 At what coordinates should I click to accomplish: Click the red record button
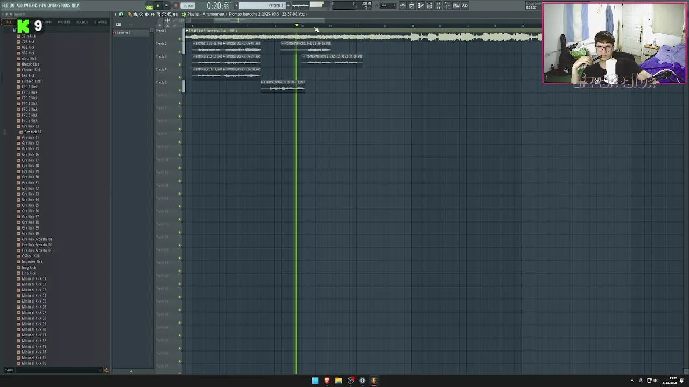(x=175, y=5)
